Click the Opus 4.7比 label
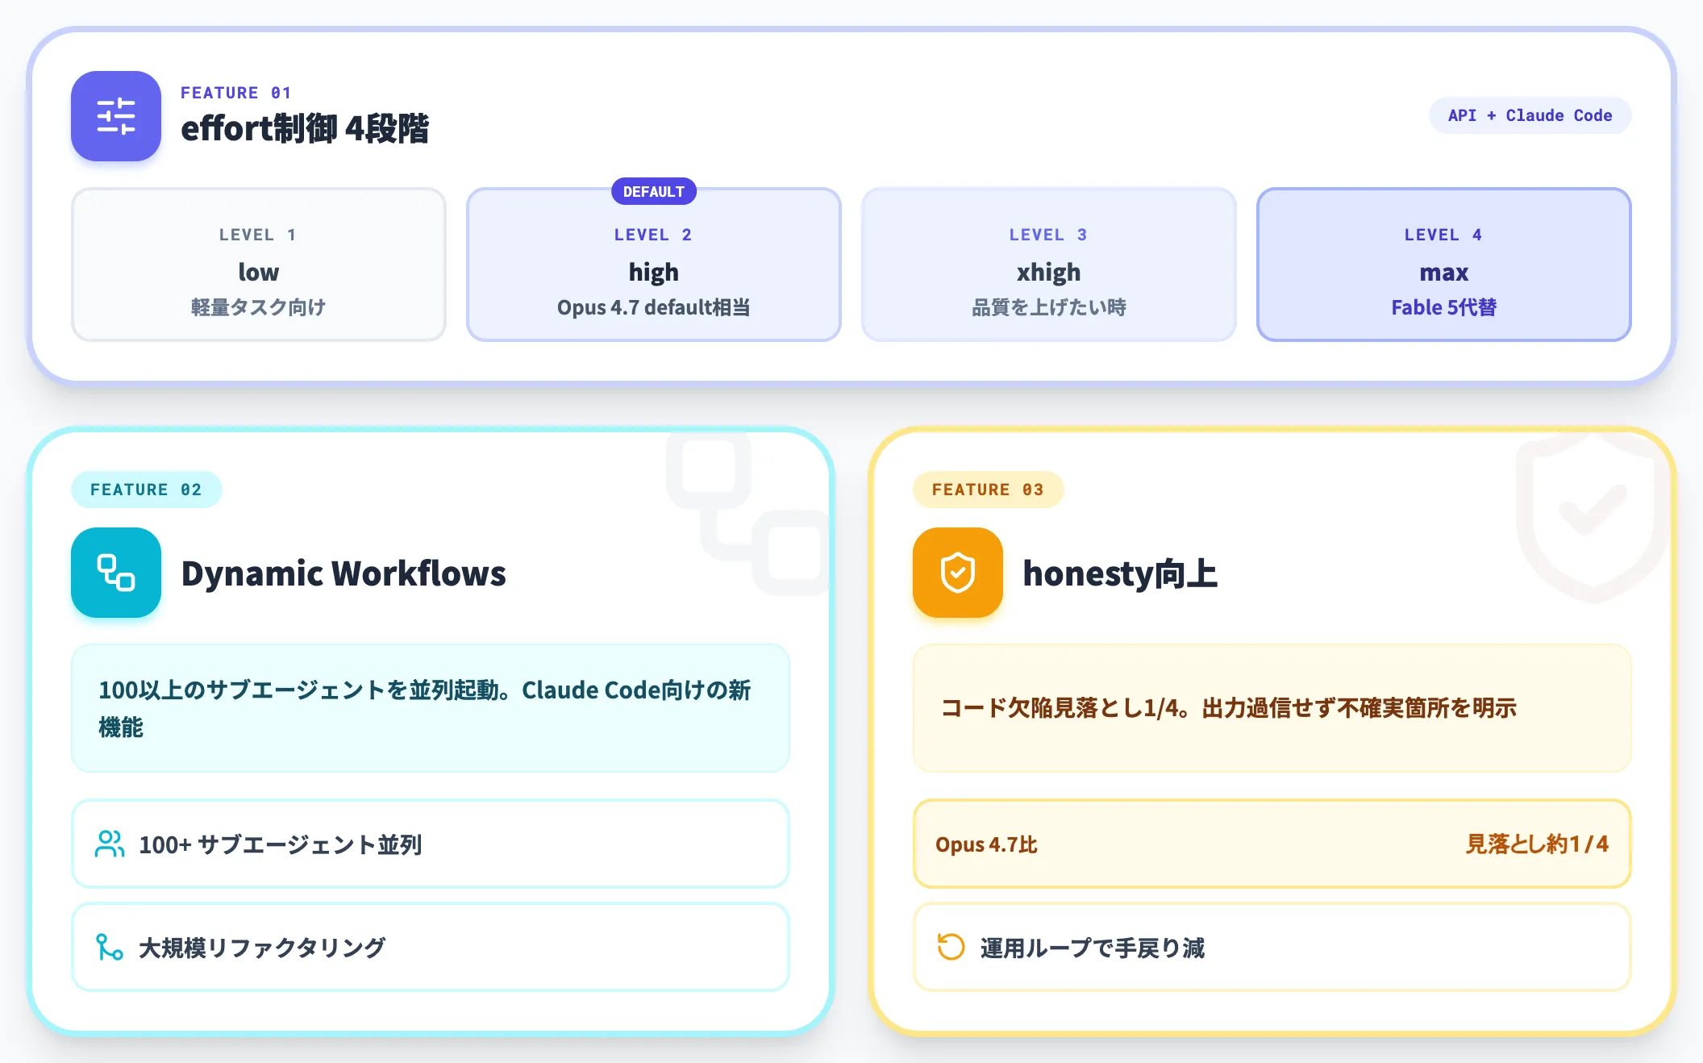This screenshot has width=1703, height=1063. pos(986,844)
